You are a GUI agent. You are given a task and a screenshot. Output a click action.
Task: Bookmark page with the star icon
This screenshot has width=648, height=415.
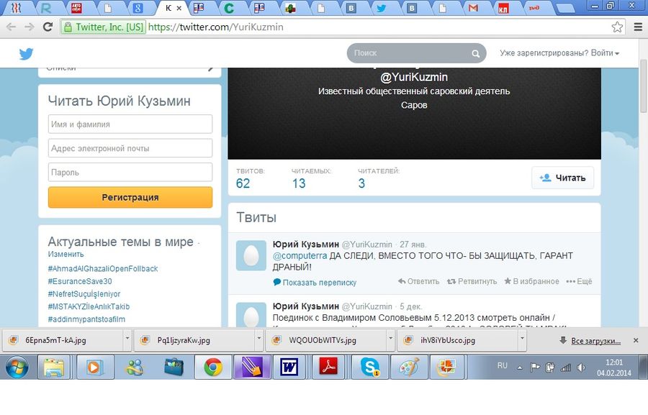tap(617, 27)
